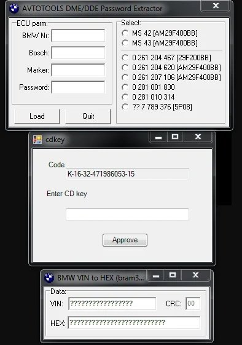
Task: Click the Approve button in cdkey window
Action: pyautogui.click(x=125, y=240)
